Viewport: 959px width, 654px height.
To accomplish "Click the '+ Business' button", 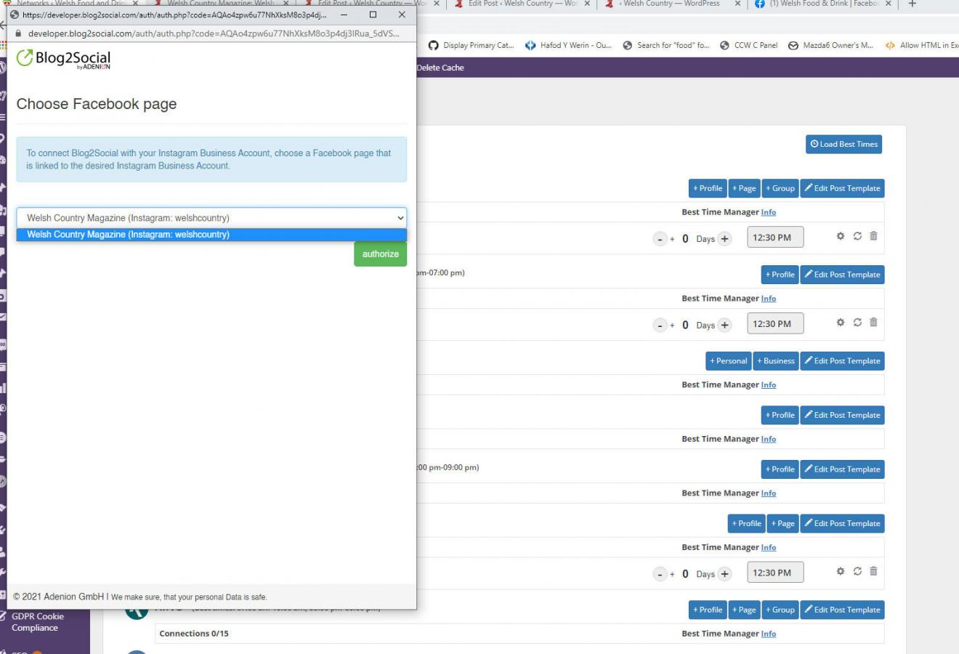I will click(x=776, y=361).
